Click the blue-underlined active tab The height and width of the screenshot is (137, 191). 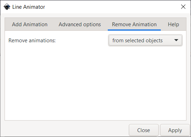134,24
